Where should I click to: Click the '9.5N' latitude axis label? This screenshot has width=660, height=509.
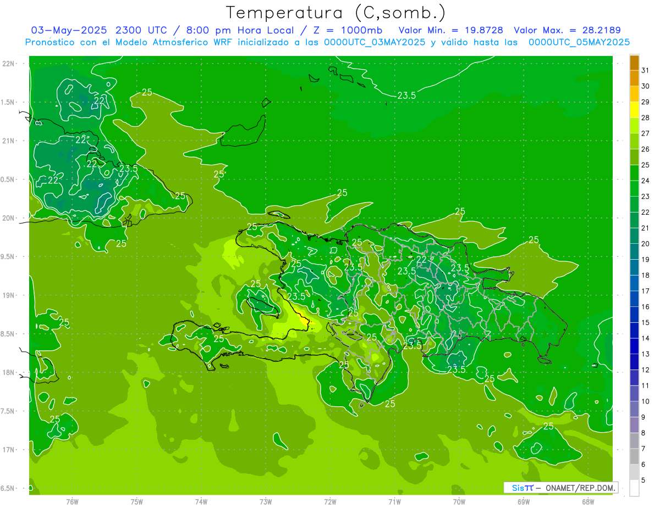(8, 256)
